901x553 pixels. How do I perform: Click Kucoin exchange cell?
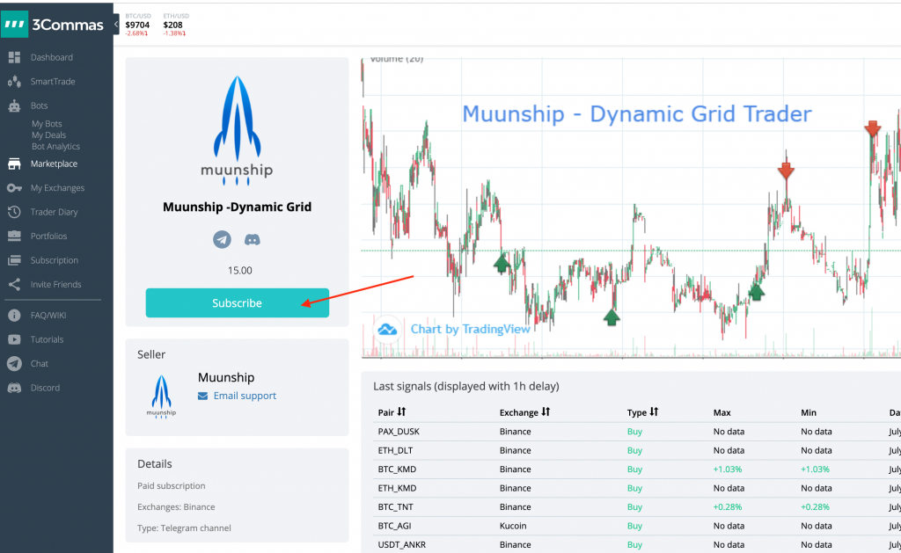(x=513, y=526)
